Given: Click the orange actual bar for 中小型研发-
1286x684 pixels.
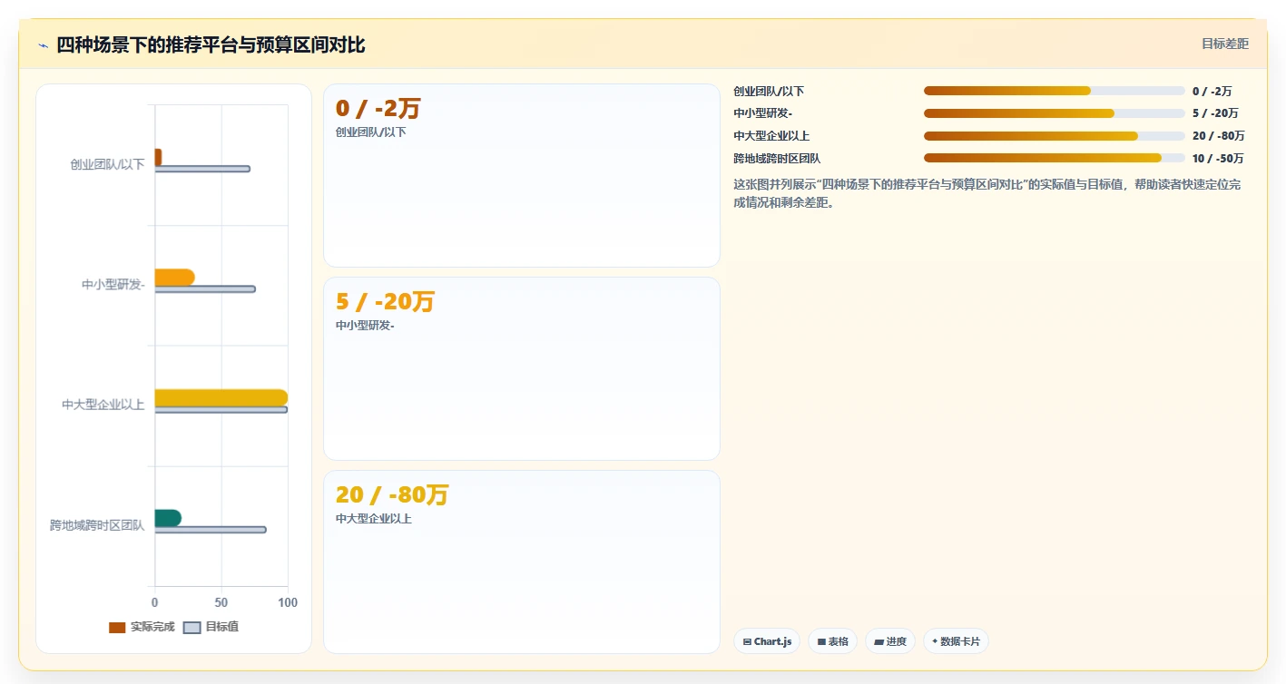Looking at the screenshot, I should (174, 278).
